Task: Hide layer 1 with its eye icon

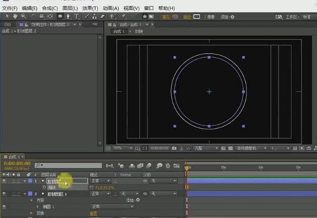Action: [4, 181]
